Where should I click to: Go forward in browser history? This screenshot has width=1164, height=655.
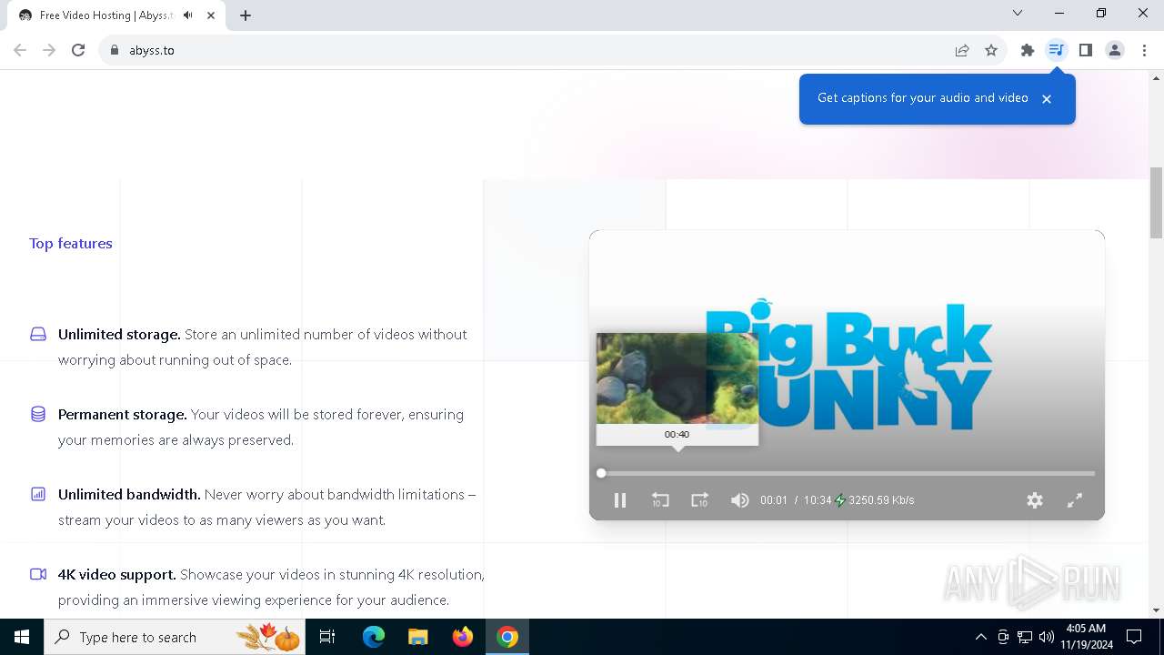pyautogui.click(x=49, y=50)
